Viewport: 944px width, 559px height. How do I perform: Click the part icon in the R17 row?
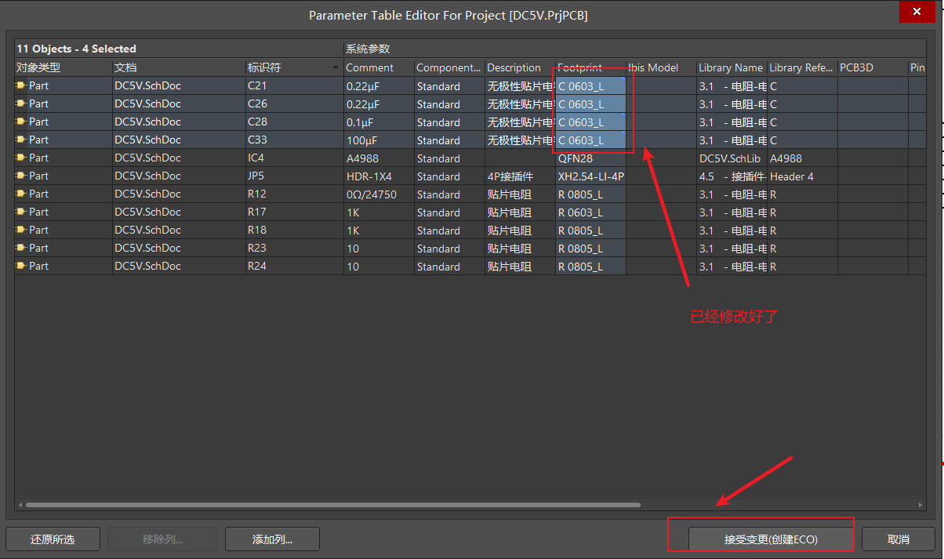21,212
